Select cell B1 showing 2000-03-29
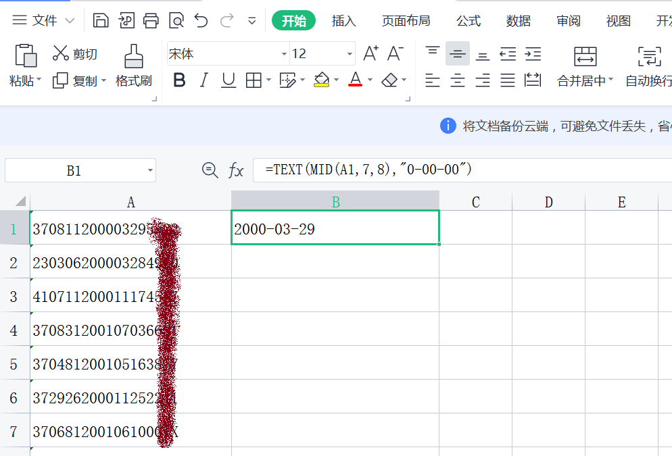The height and width of the screenshot is (456, 672). [335, 228]
